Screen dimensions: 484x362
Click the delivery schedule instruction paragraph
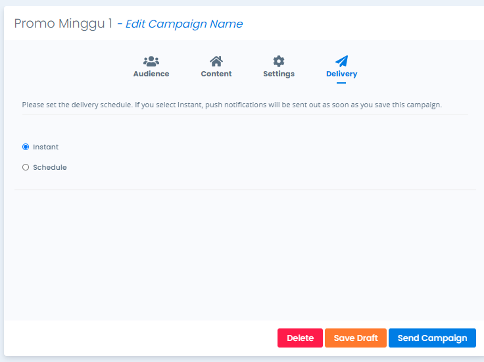coord(232,105)
